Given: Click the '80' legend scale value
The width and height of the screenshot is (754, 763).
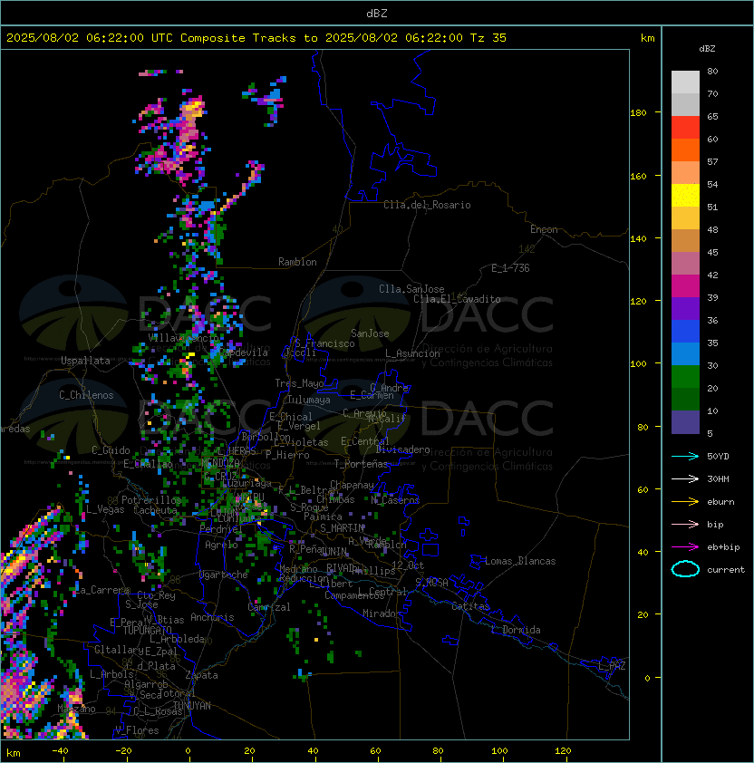Looking at the screenshot, I should (712, 71).
